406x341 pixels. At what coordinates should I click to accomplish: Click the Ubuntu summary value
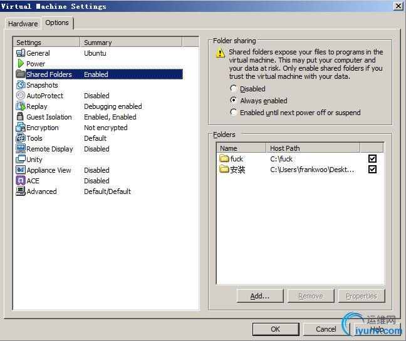95,53
